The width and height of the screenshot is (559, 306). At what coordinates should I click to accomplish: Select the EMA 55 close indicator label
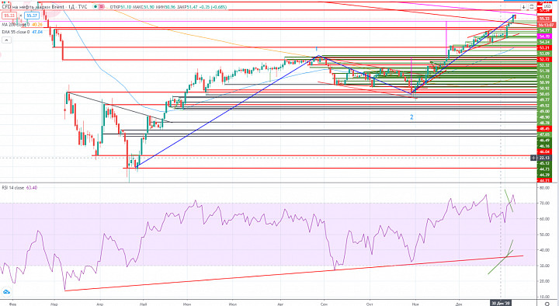pyautogui.click(x=16, y=32)
